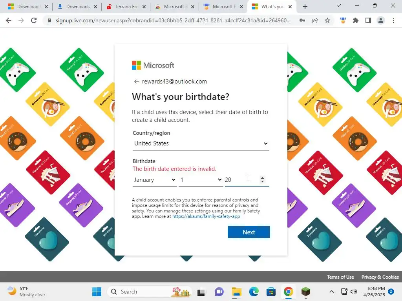The image size is (402, 301).
Task: Open Chrome three-dot menu
Action: pyautogui.click(x=393, y=20)
